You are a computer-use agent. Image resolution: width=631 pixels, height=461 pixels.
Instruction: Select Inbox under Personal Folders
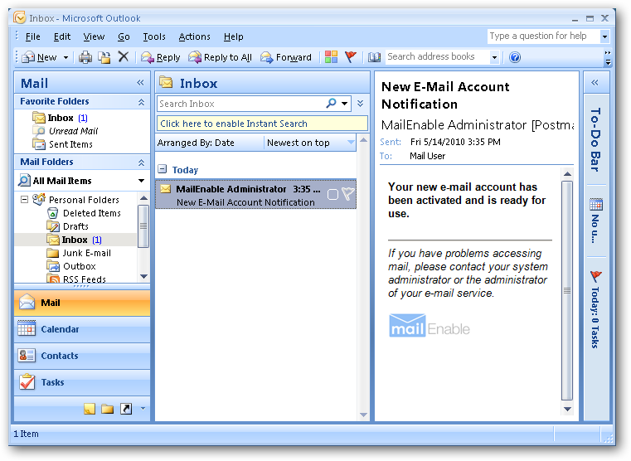pyautogui.click(x=75, y=240)
